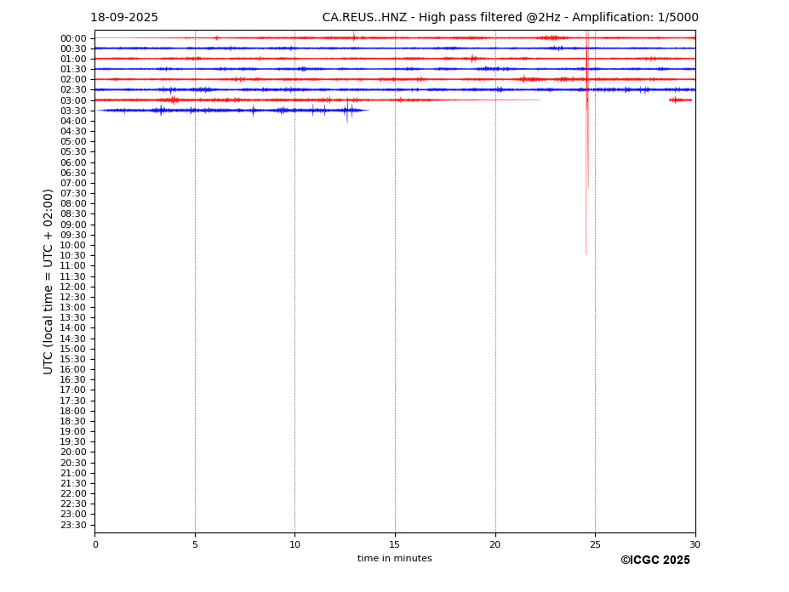Click the 16:30 time row label
Image resolution: width=789 pixels, height=592 pixels.
(x=73, y=379)
